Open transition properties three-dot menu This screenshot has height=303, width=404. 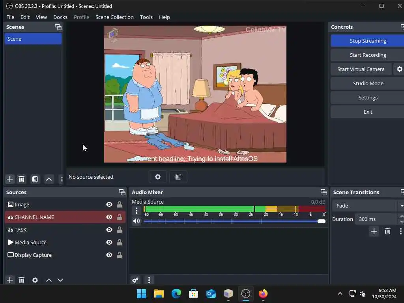pyautogui.click(x=400, y=231)
